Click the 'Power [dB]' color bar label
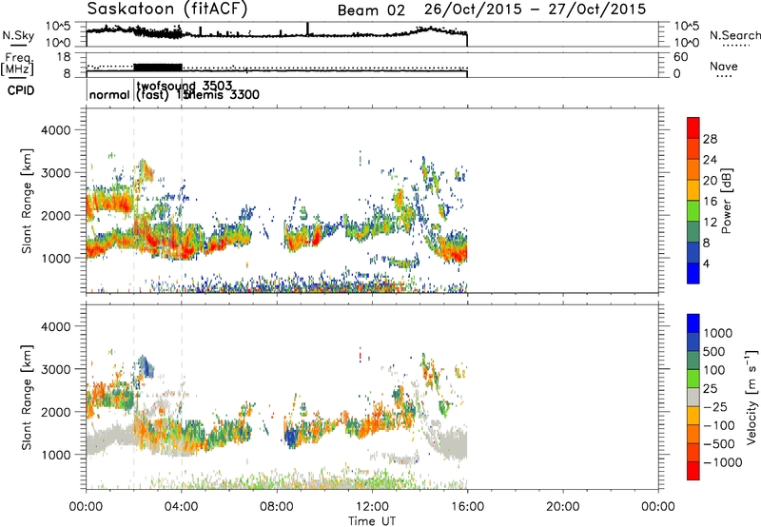This screenshot has height=527, width=761. coord(726,201)
